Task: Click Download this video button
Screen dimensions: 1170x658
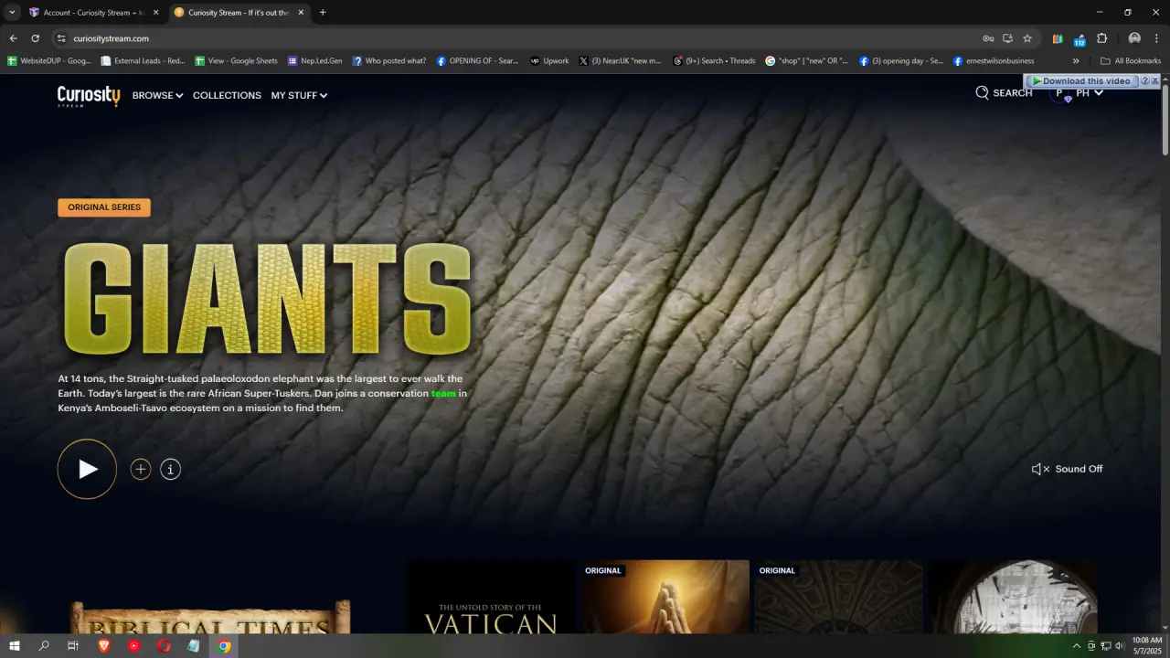Action: [1081, 81]
